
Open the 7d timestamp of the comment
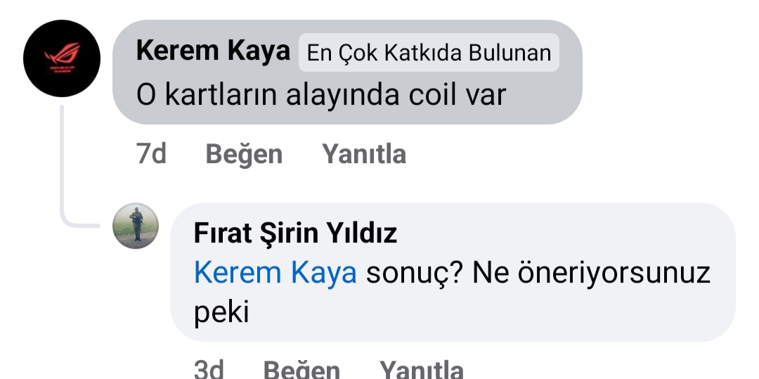[x=151, y=155]
